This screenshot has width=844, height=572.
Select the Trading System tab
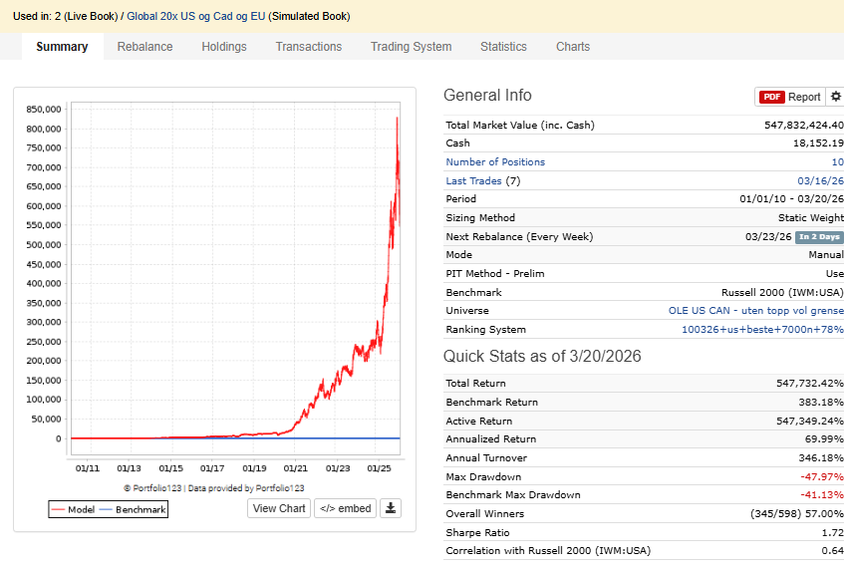(x=411, y=47)
